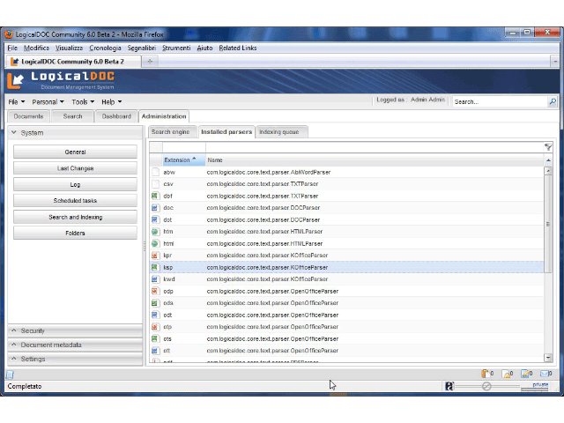Expand the Settings section
Viewport: 564px width, 423px height.
(75, 359)
